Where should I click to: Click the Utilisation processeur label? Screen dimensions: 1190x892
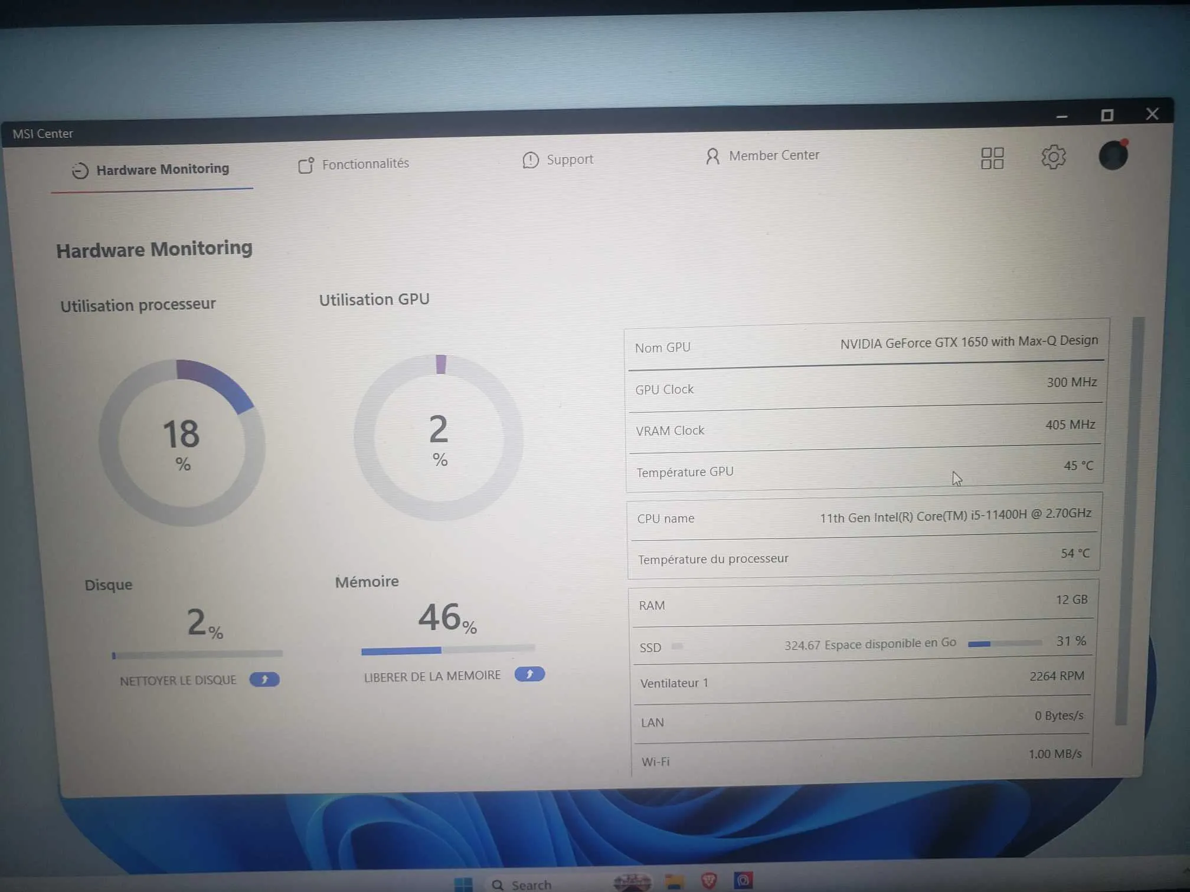coord(138,305)
